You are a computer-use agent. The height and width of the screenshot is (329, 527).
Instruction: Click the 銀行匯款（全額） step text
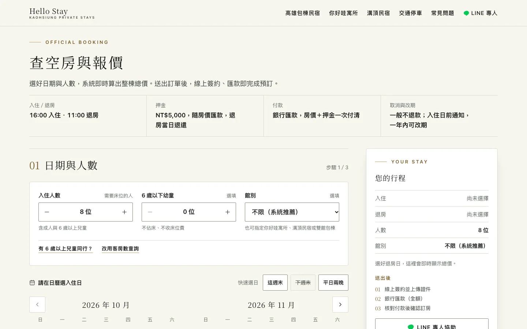(404, 299)
